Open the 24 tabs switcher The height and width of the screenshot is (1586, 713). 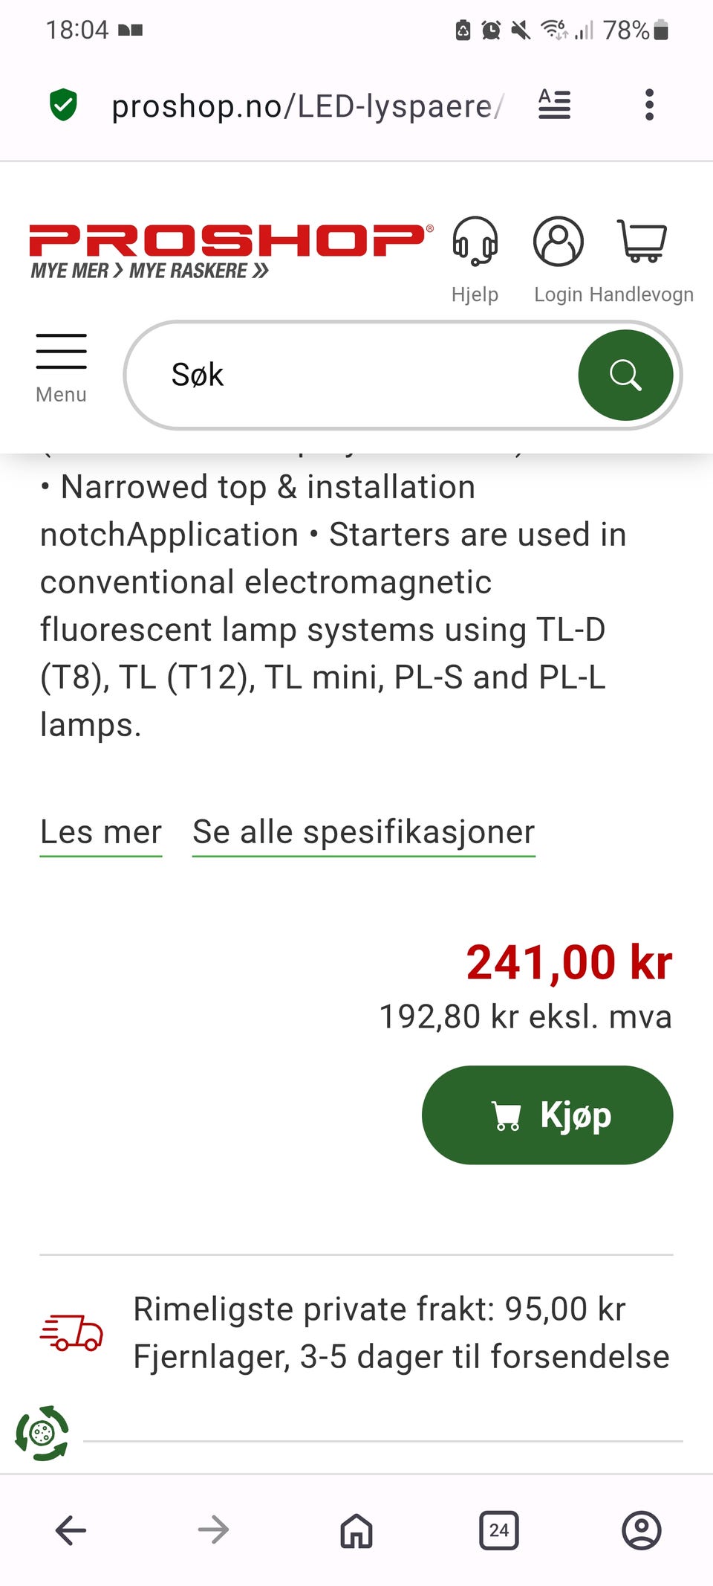(499, 1530)
